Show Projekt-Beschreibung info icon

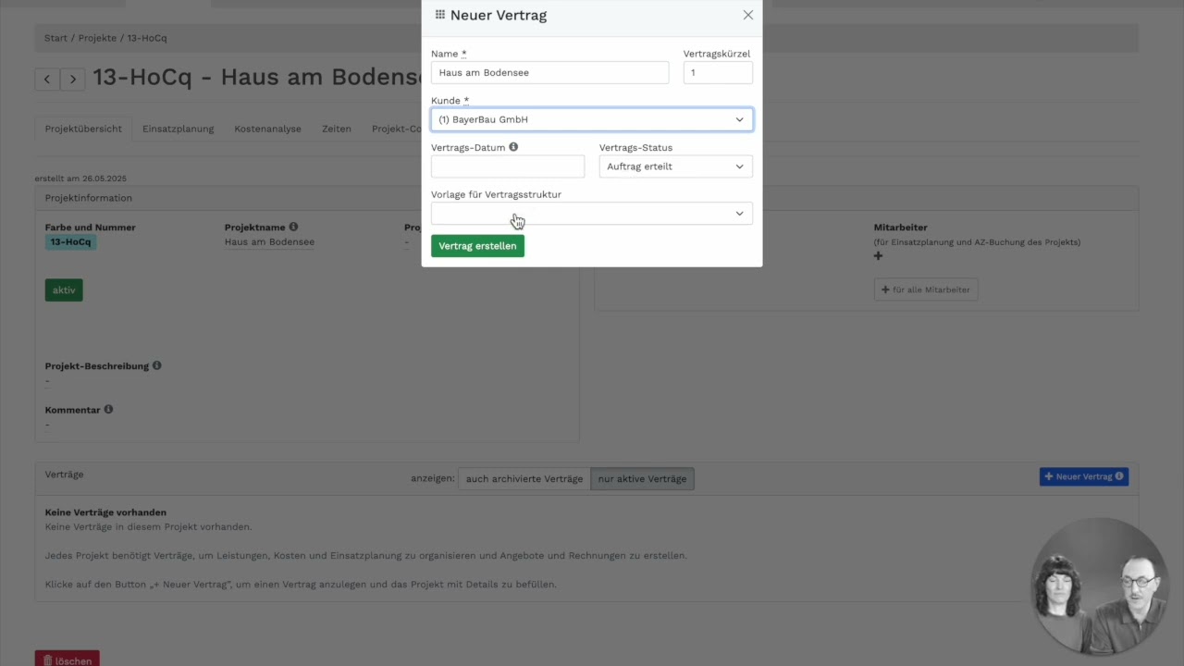(x=156, y=365)
